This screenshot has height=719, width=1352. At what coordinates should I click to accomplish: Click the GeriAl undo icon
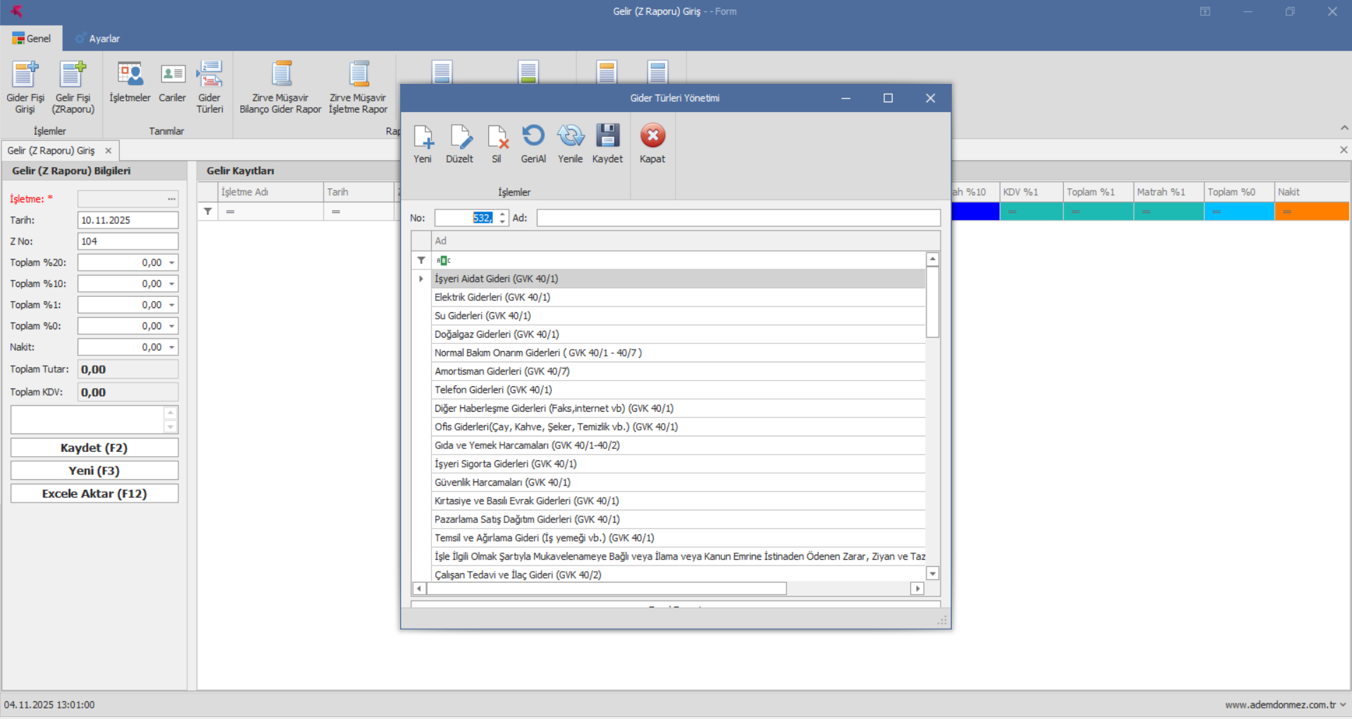533,137
